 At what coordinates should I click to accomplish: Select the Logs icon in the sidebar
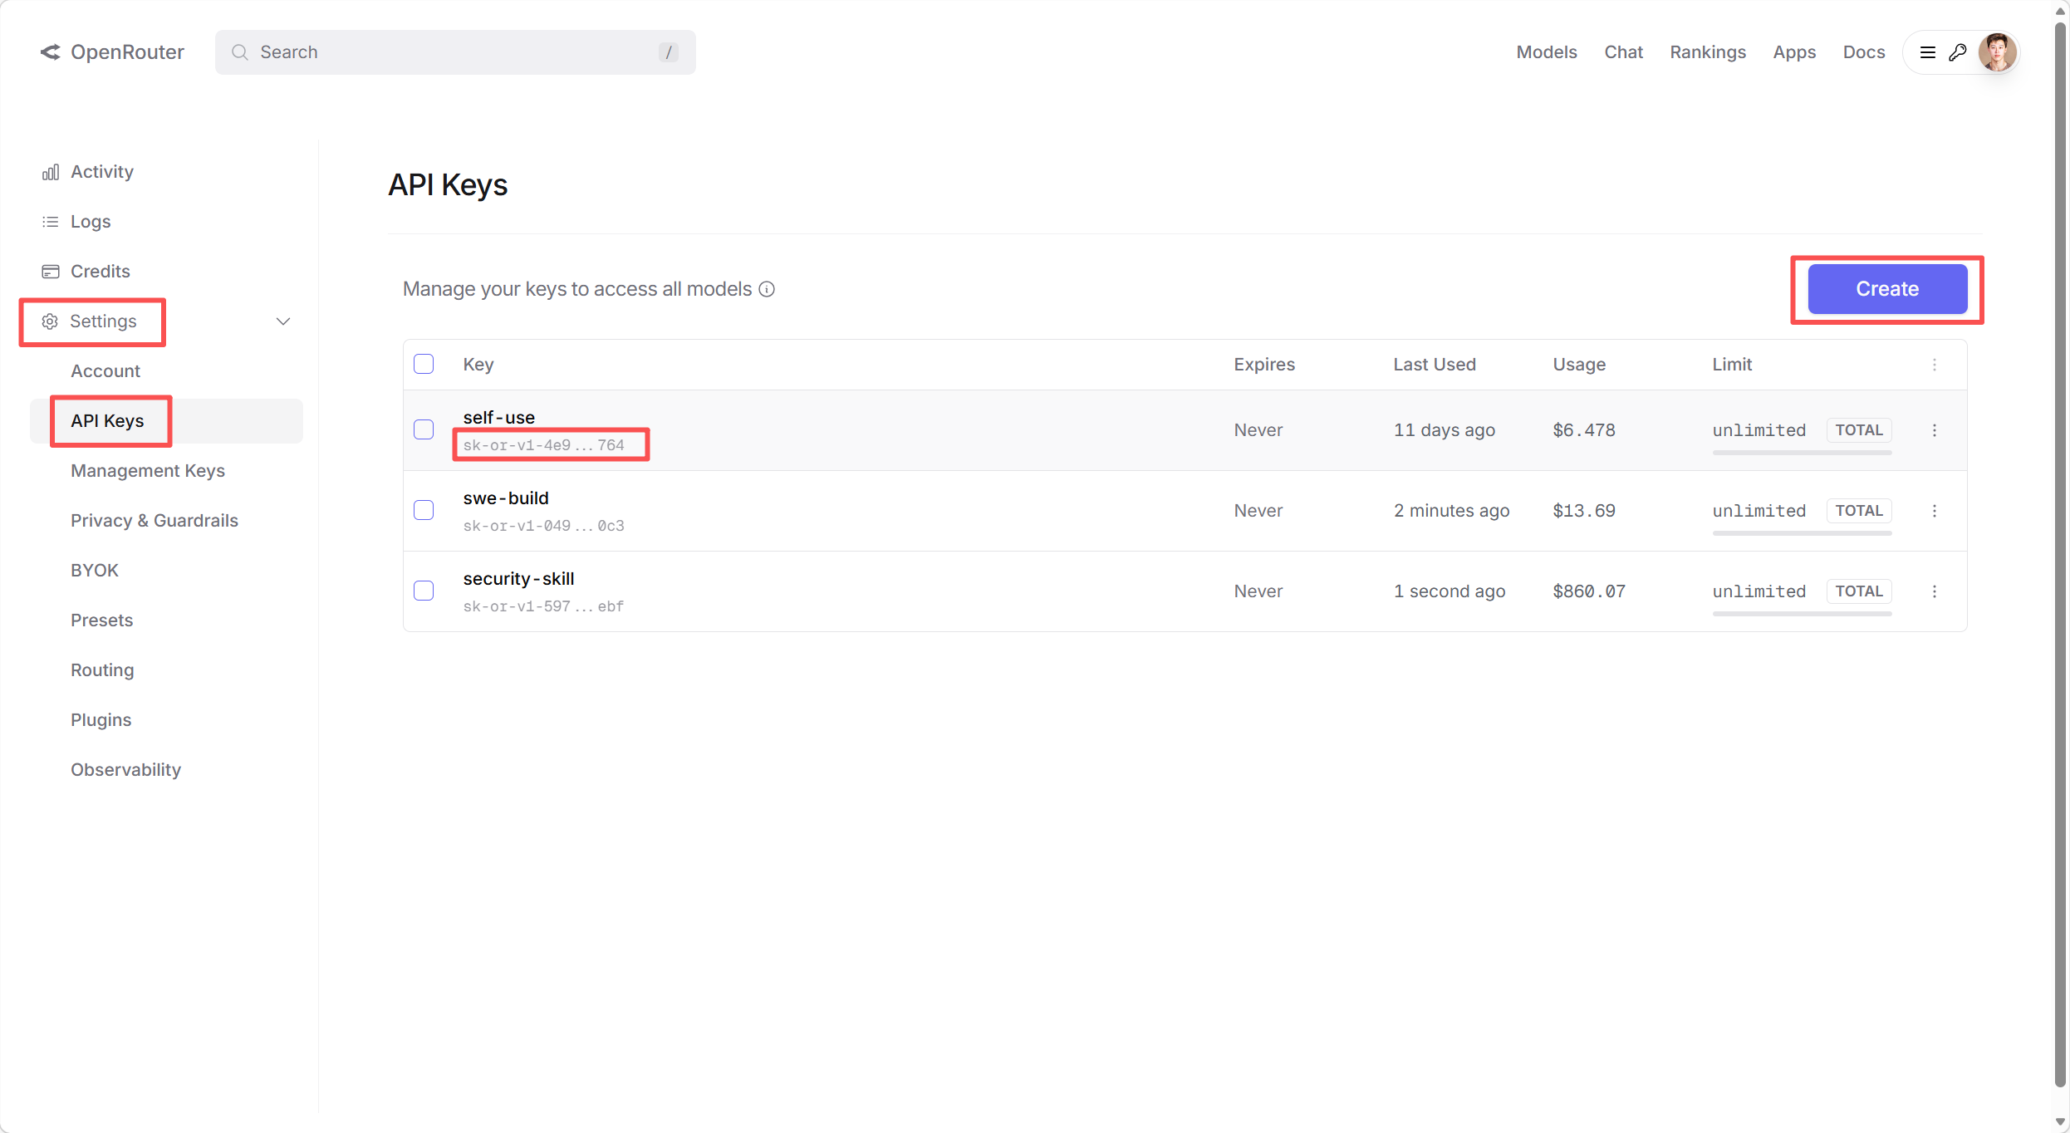(51, 221)
